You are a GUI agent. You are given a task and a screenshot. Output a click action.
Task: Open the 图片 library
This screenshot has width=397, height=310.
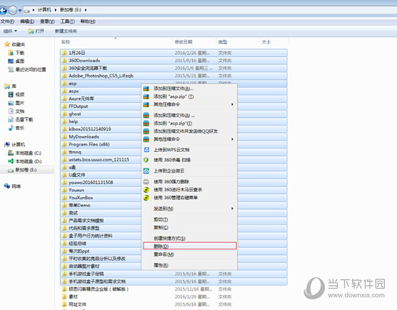pos(17,103)
